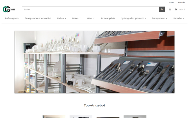Open the News link
This screenshot has width=189, height=118.
(171, 3)
